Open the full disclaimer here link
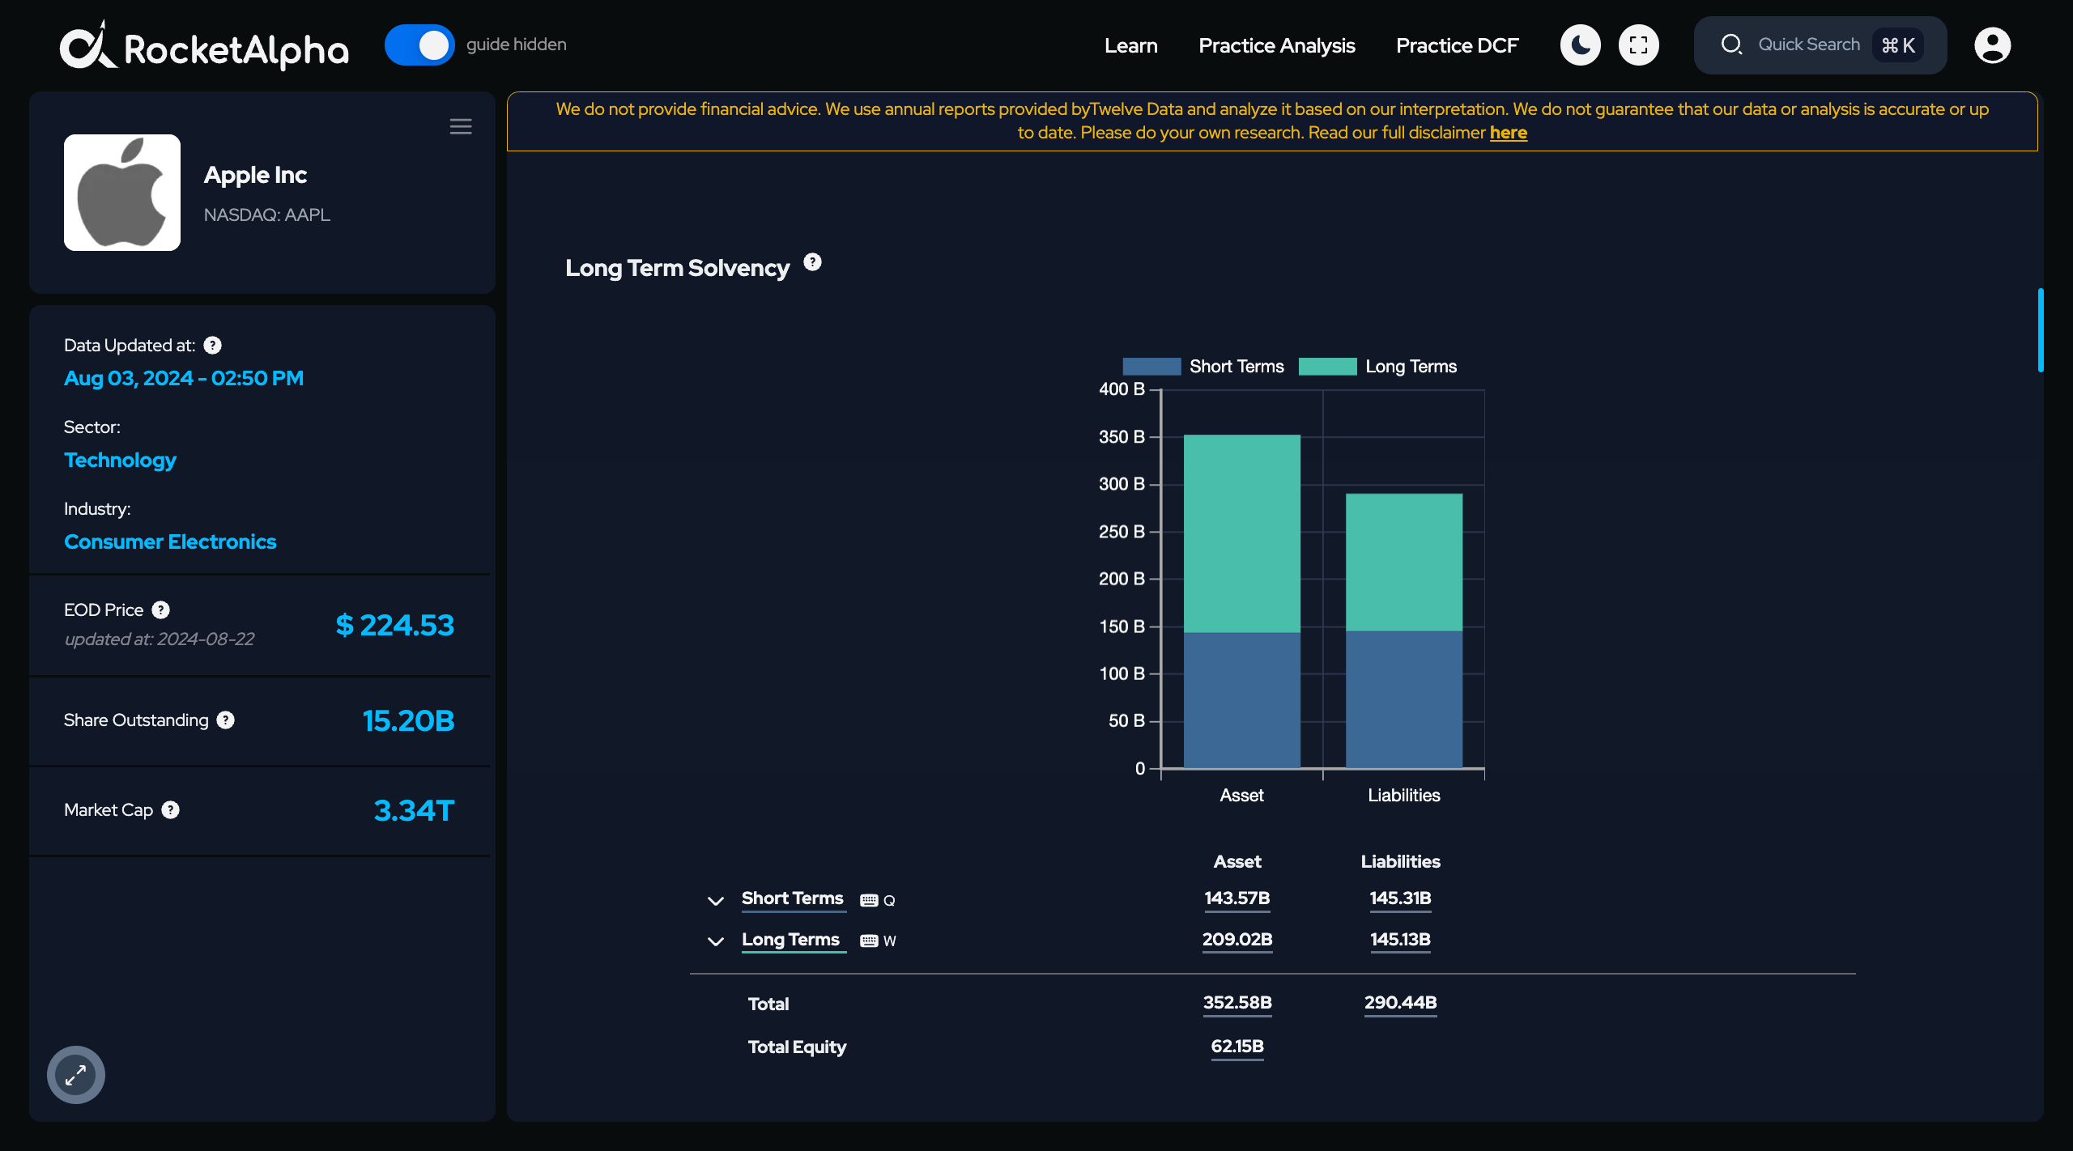Viewport: 2073px width, 1151px height. coord(1508,133)
